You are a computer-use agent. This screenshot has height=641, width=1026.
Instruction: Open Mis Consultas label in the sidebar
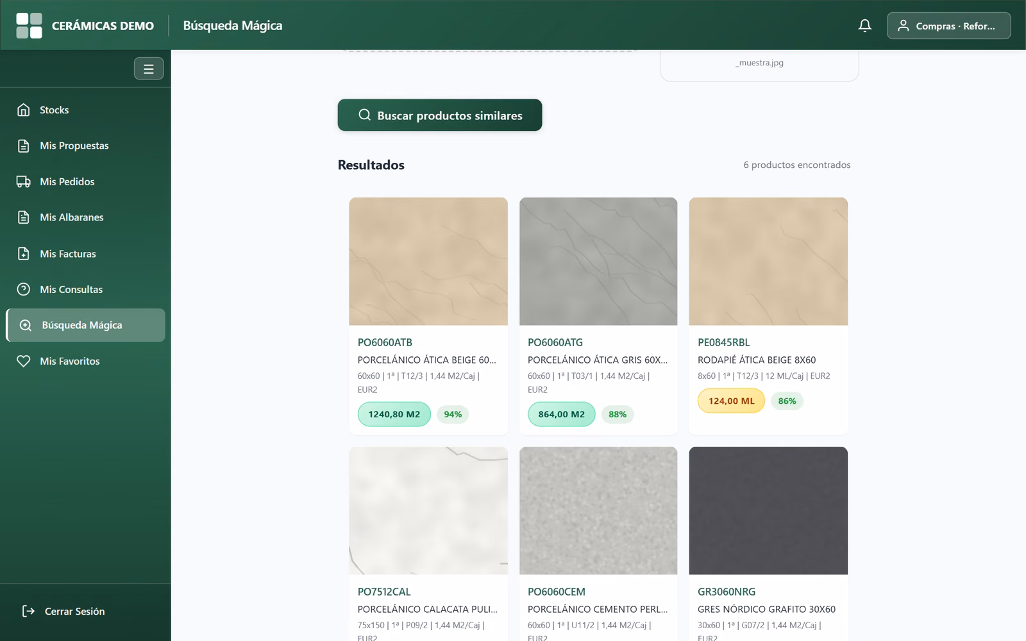[x=71, y=290]
